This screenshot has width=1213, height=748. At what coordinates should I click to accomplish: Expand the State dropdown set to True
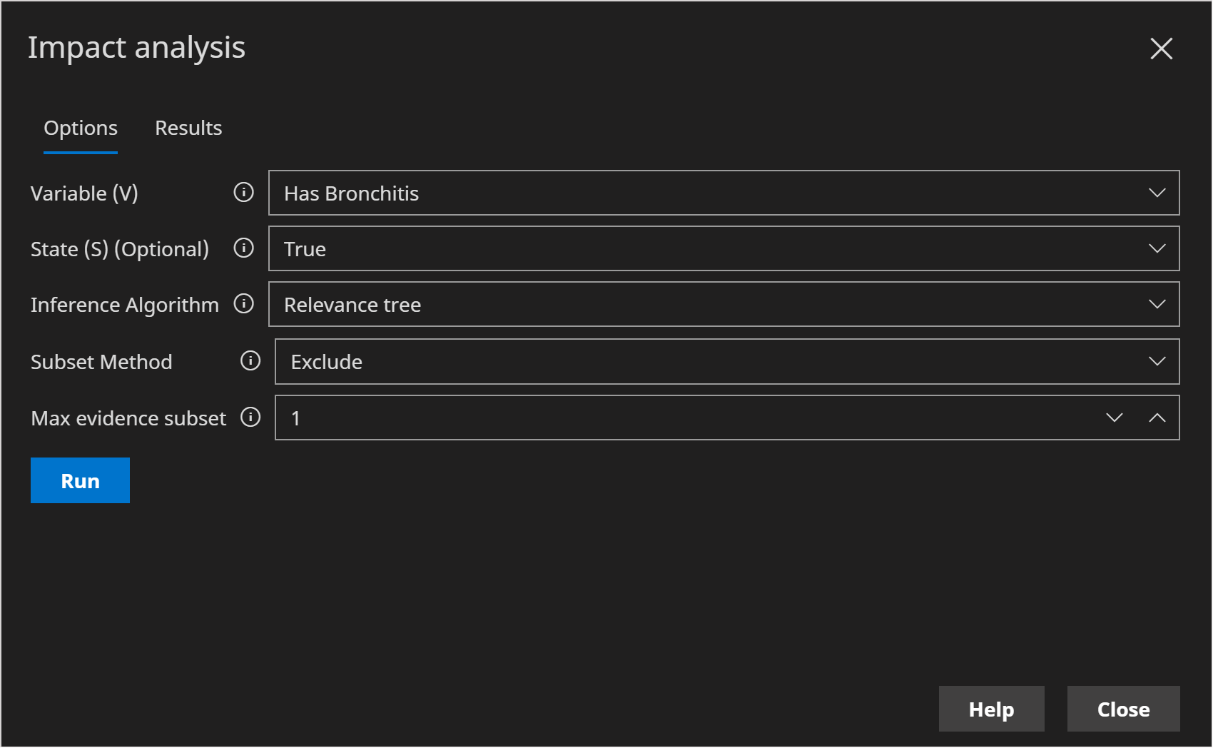(724, 248)
